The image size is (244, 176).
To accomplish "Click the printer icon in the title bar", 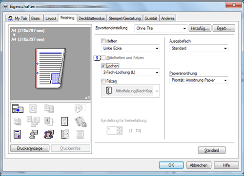I will (5, 7).
